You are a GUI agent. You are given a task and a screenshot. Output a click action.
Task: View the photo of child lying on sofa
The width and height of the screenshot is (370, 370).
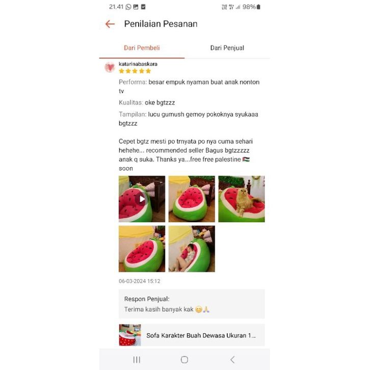pyautogui.click(x=192, y=249)
